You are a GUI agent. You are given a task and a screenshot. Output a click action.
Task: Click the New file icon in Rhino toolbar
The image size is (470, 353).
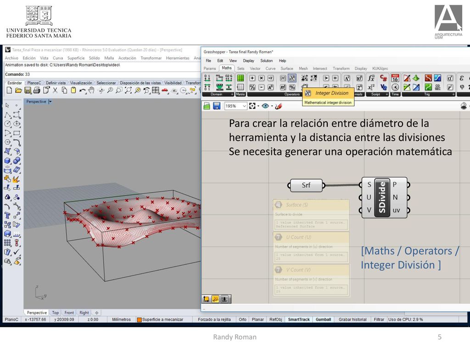[x=9, y=90]
